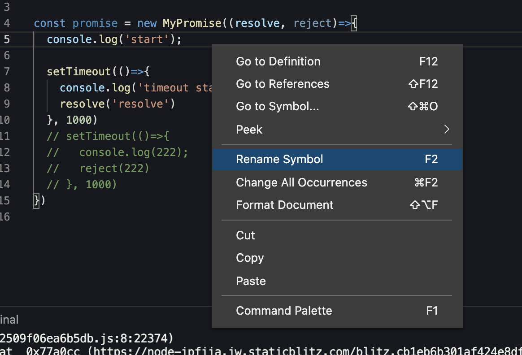Click the 'resolve' parameter on line 4

pos(257,23)
